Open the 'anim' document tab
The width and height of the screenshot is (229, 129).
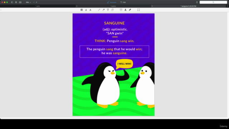point(38,6)
